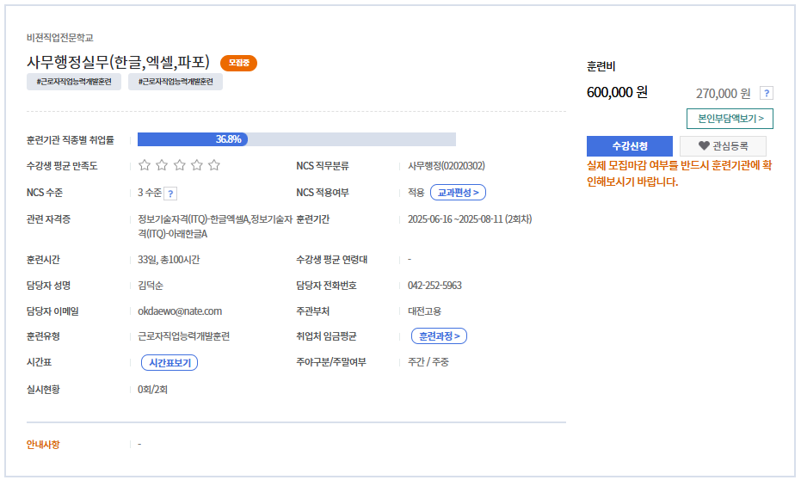This screenshot has height=480, width=801.
Task: Click the 주간 / 주중 value
Action: pyautogui.click(x=428, y=362)
